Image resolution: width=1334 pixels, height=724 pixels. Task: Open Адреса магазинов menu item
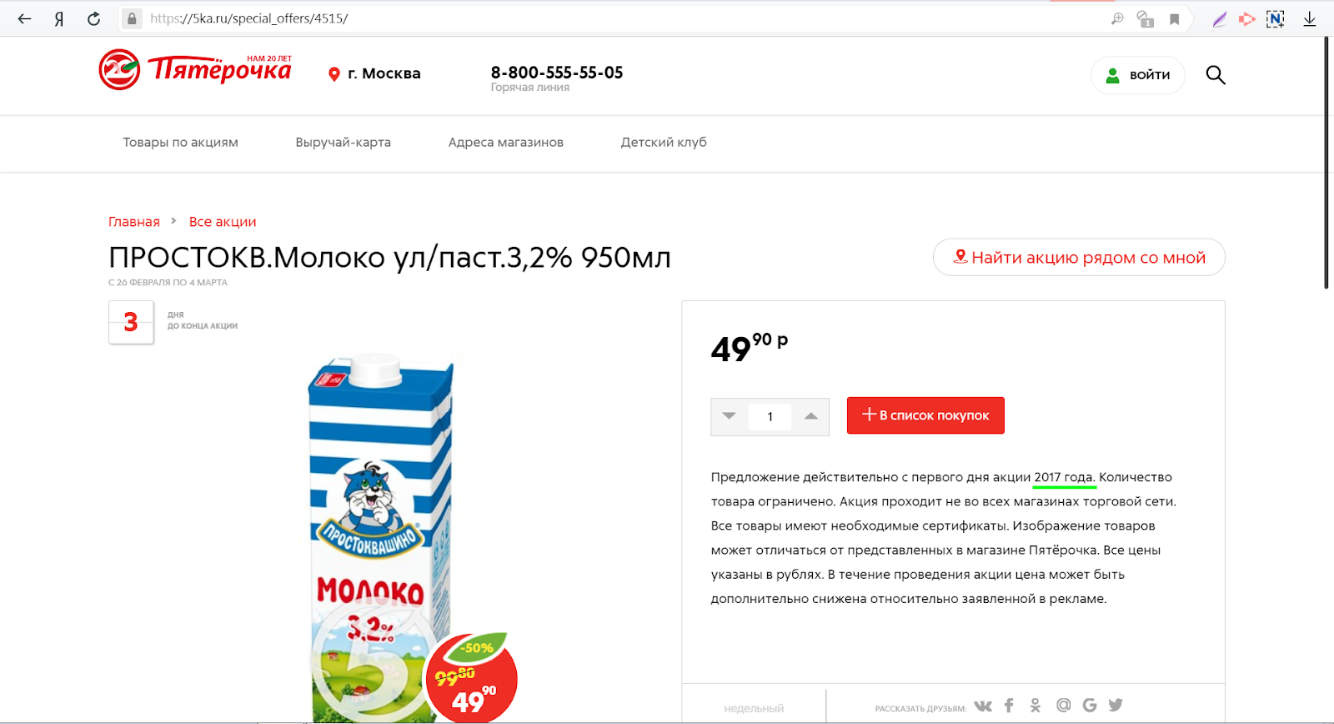point(506,143)
